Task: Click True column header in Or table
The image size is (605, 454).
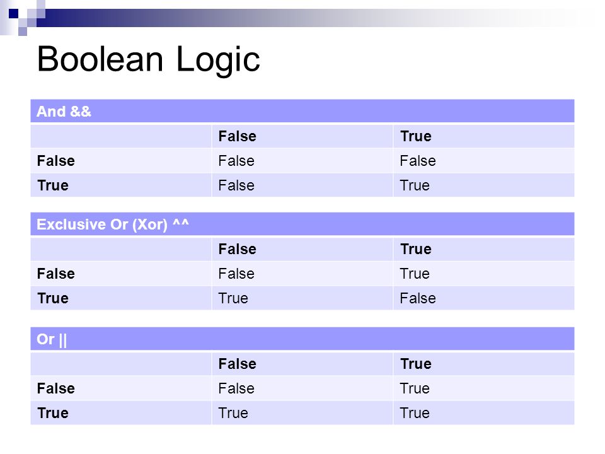Action: pos(416,364)
